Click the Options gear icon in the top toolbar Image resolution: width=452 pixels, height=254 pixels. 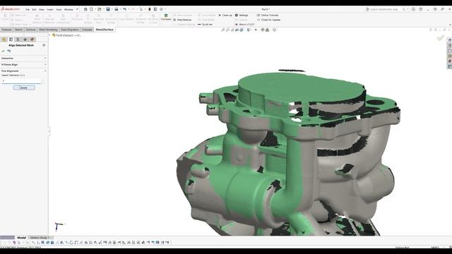[x=162, y=9]
